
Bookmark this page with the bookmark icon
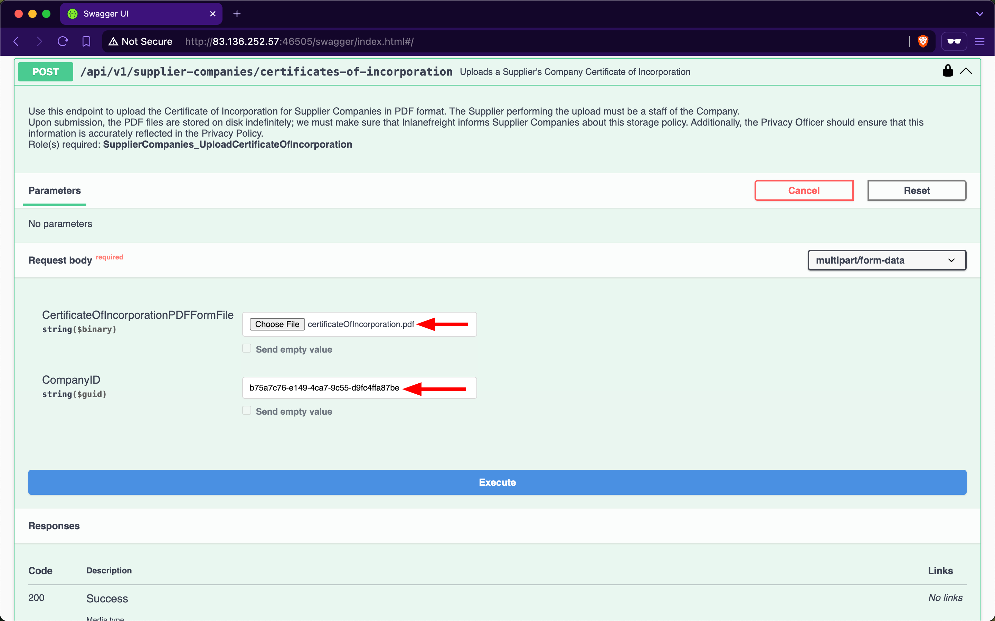click(86, 41)
